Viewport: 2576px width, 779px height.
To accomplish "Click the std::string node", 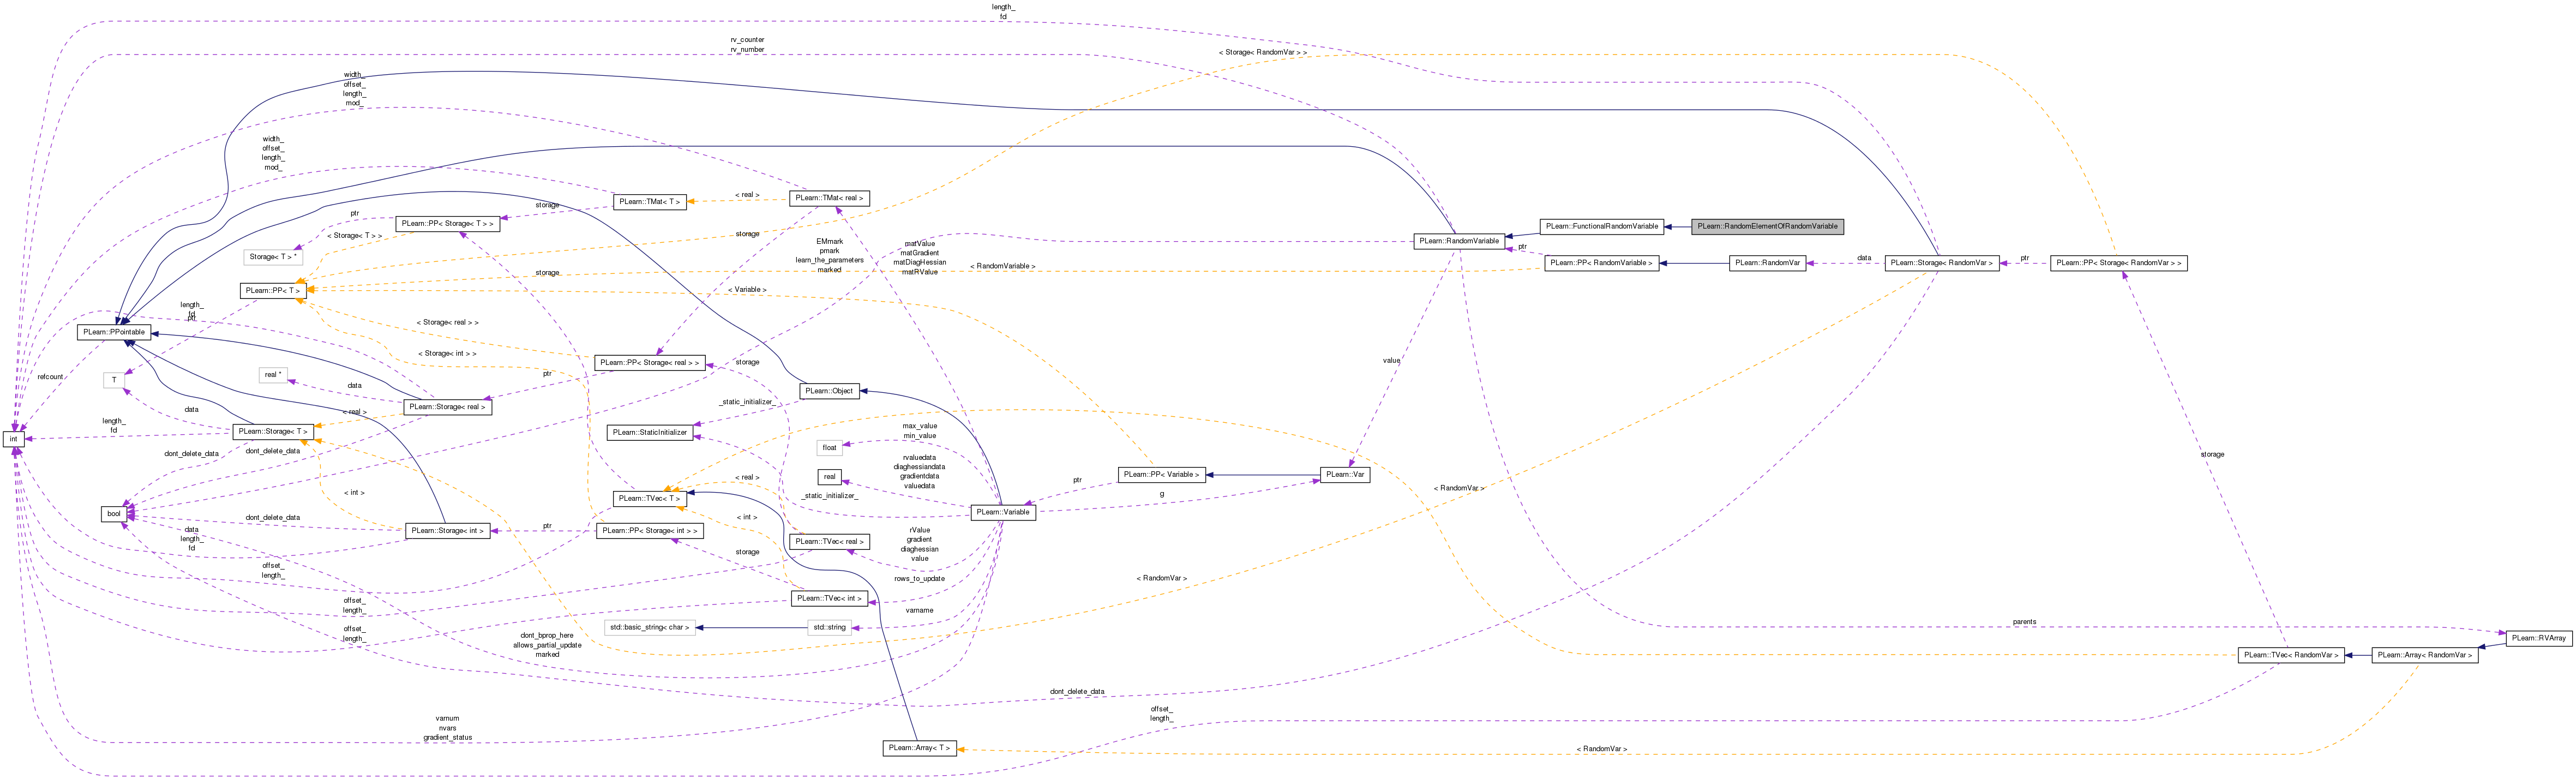I will click(829, 628).
